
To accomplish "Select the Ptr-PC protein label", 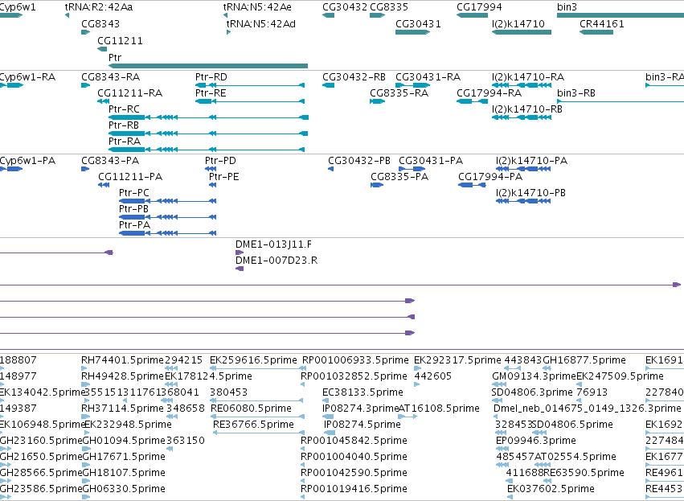I will coord(134,193).
